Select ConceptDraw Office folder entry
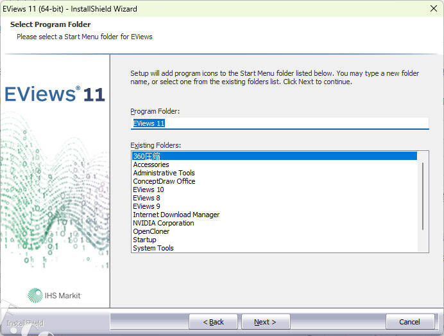The height and width of the screenshot is (336, 444). (164, 181)
